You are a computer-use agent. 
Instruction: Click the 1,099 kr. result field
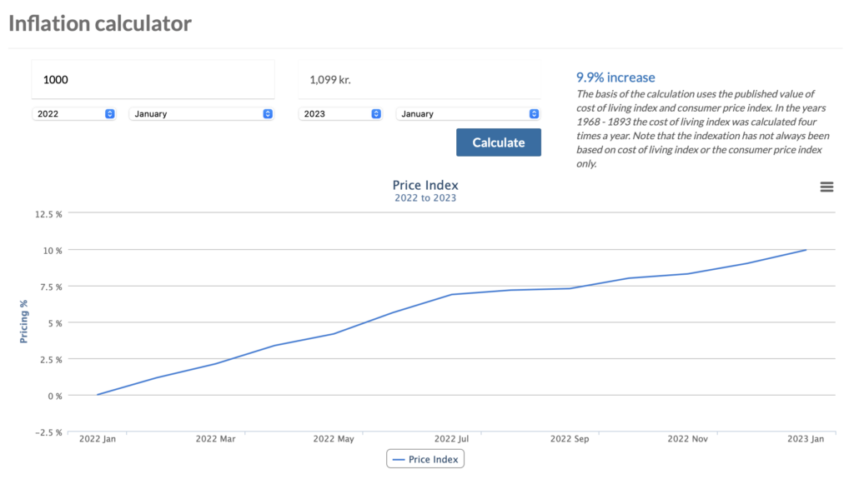[x=419, y=79]
